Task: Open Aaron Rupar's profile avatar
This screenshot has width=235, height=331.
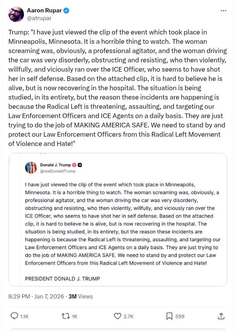Action: click(x=15, y=14)
